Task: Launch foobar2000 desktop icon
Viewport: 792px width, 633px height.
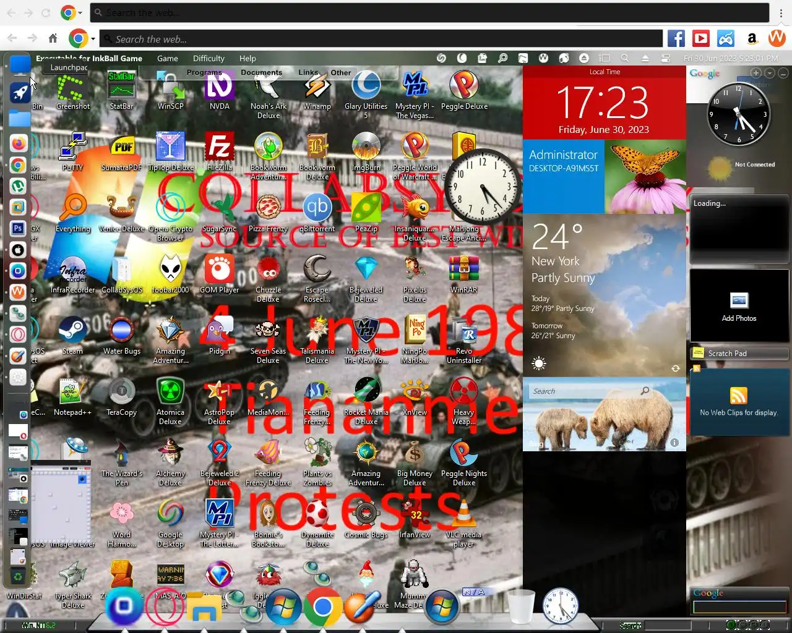Action: [x=170, y=274]
